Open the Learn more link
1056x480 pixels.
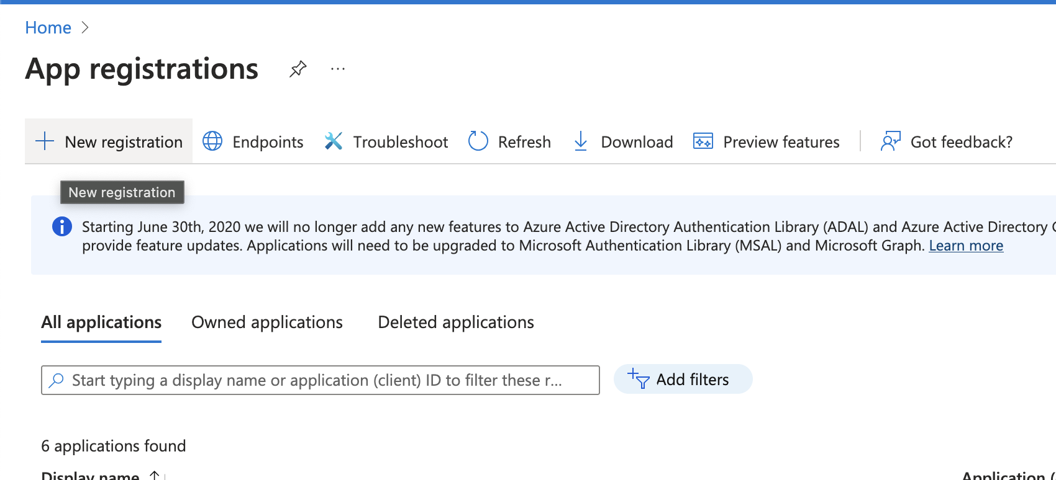(966, 246)
